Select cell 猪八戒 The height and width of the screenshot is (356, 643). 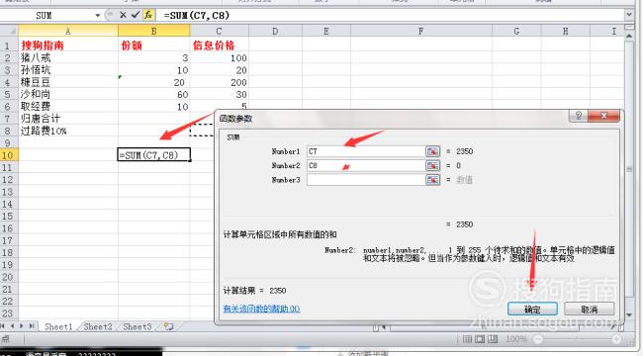tap(68, 57)
